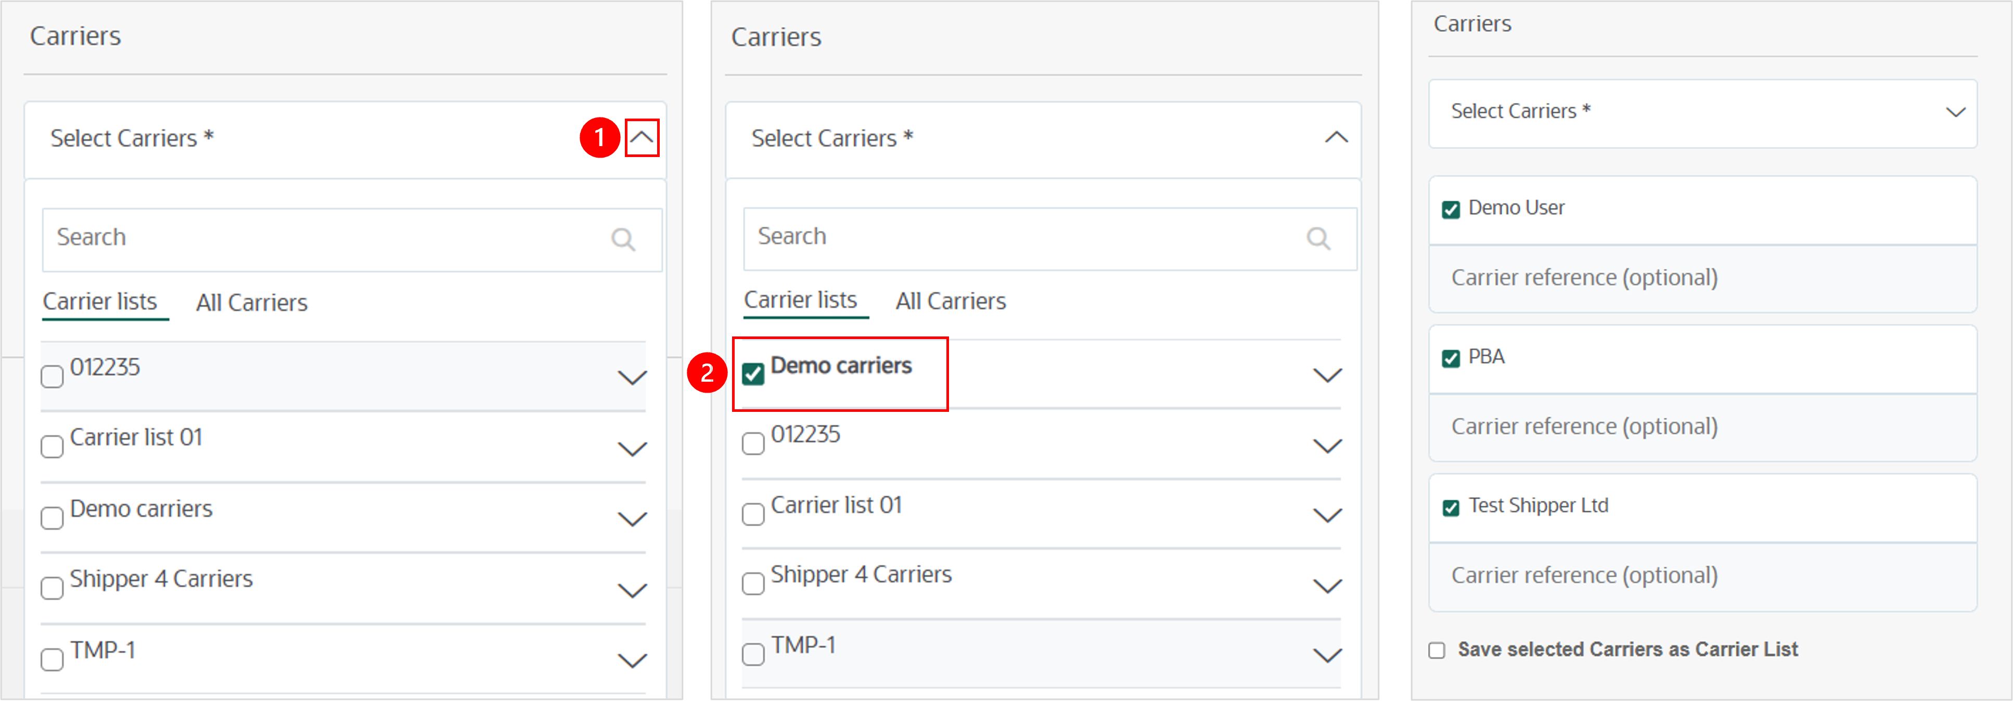Uncheck the Demo User carrier checkbox
This screenshot has height=701, width=2013.
[1451, 210]
